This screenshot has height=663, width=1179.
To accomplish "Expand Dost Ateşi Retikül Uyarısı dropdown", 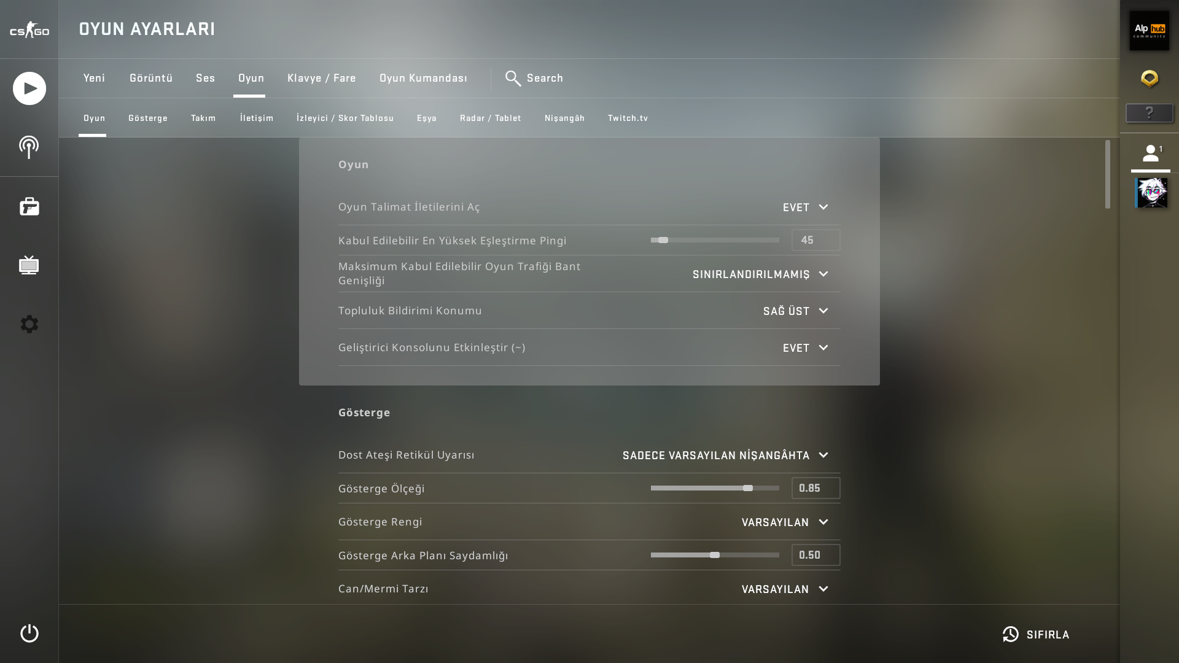I will coord(725,456).
